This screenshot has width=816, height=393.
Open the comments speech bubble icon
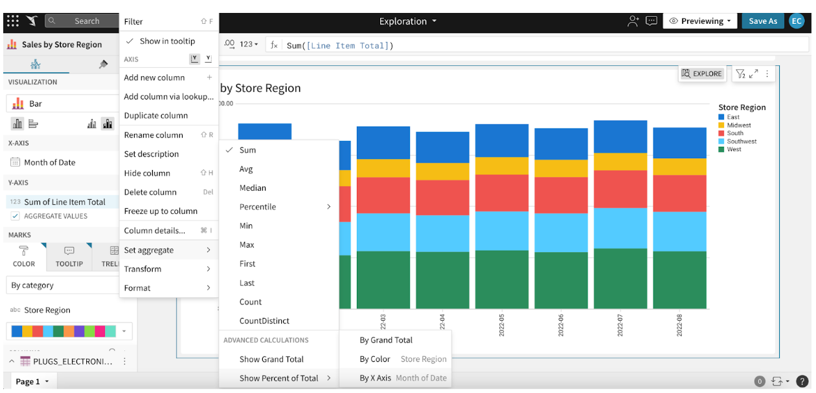click(x=652, y=21)
